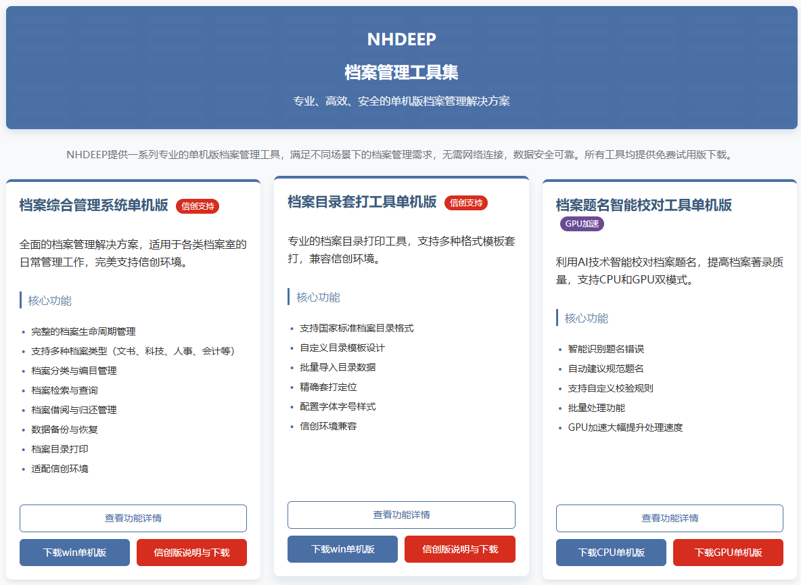This screenshot has width=801, height=585.
Task: Click 信创版说明与下载 under 档案综合管理系统
Action: pos(191,553)
